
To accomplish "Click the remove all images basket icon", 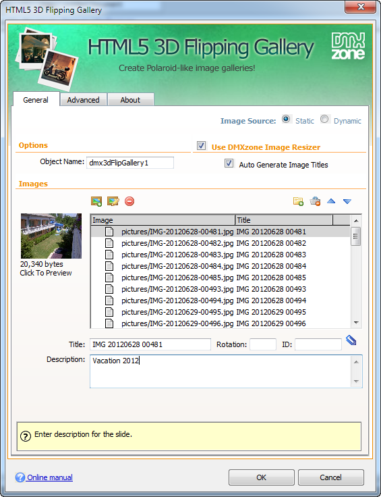I will tap(315, 201).
